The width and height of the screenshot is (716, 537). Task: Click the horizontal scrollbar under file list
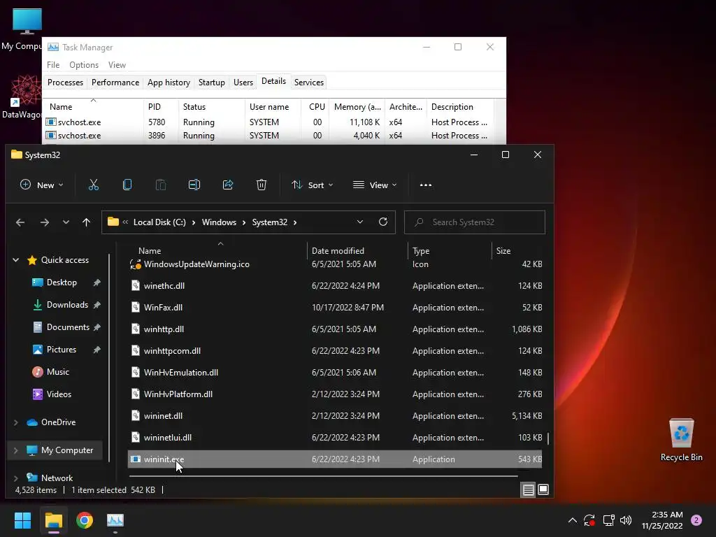[x=323, y=475]
